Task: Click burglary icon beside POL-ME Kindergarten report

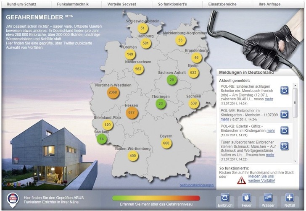Action: pyautogui.click(x=285, y=115)
